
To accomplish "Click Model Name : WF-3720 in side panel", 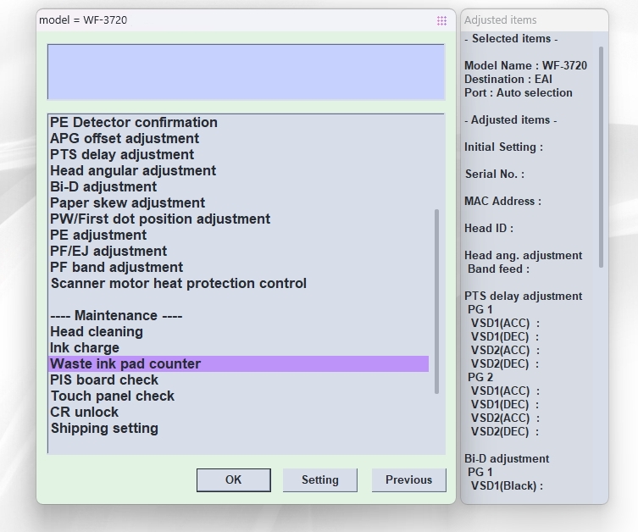I will coord(525,66).
